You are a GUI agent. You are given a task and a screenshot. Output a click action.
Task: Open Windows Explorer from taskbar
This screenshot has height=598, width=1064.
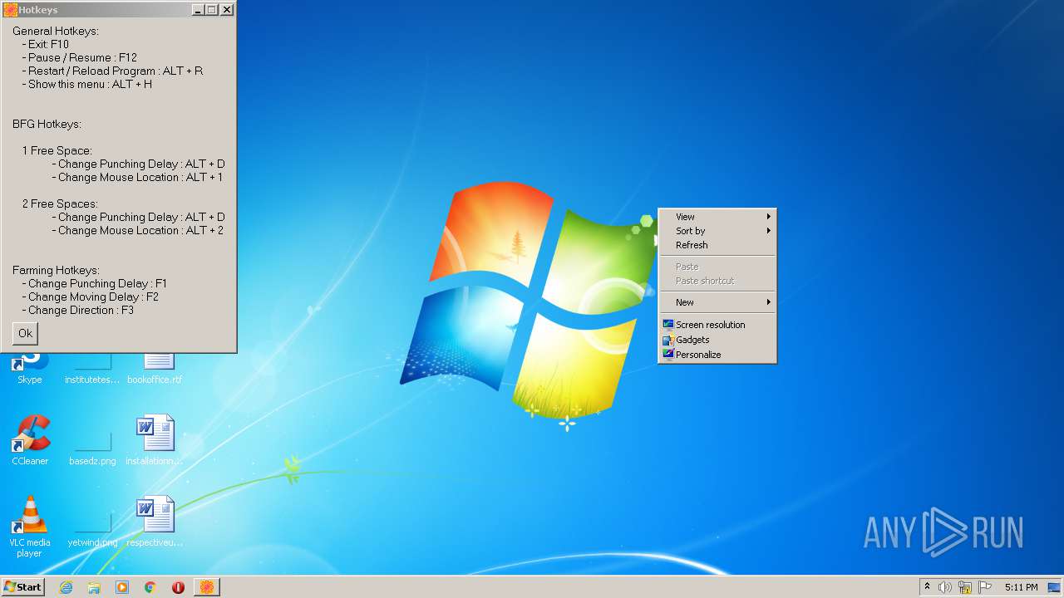point(94,587)
